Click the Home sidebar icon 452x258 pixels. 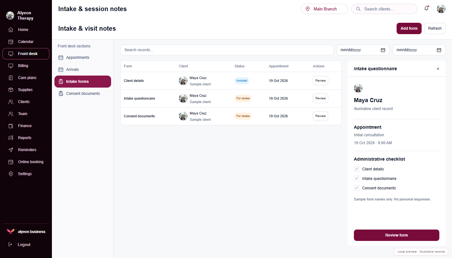[11, 30]
